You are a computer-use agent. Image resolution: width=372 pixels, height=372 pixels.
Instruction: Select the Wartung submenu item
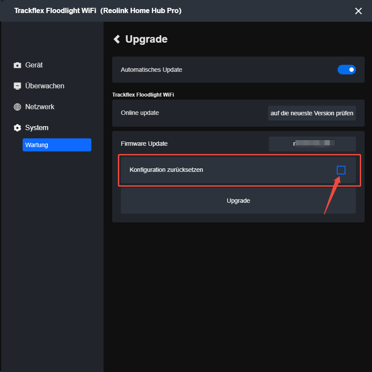click(57, 145)
